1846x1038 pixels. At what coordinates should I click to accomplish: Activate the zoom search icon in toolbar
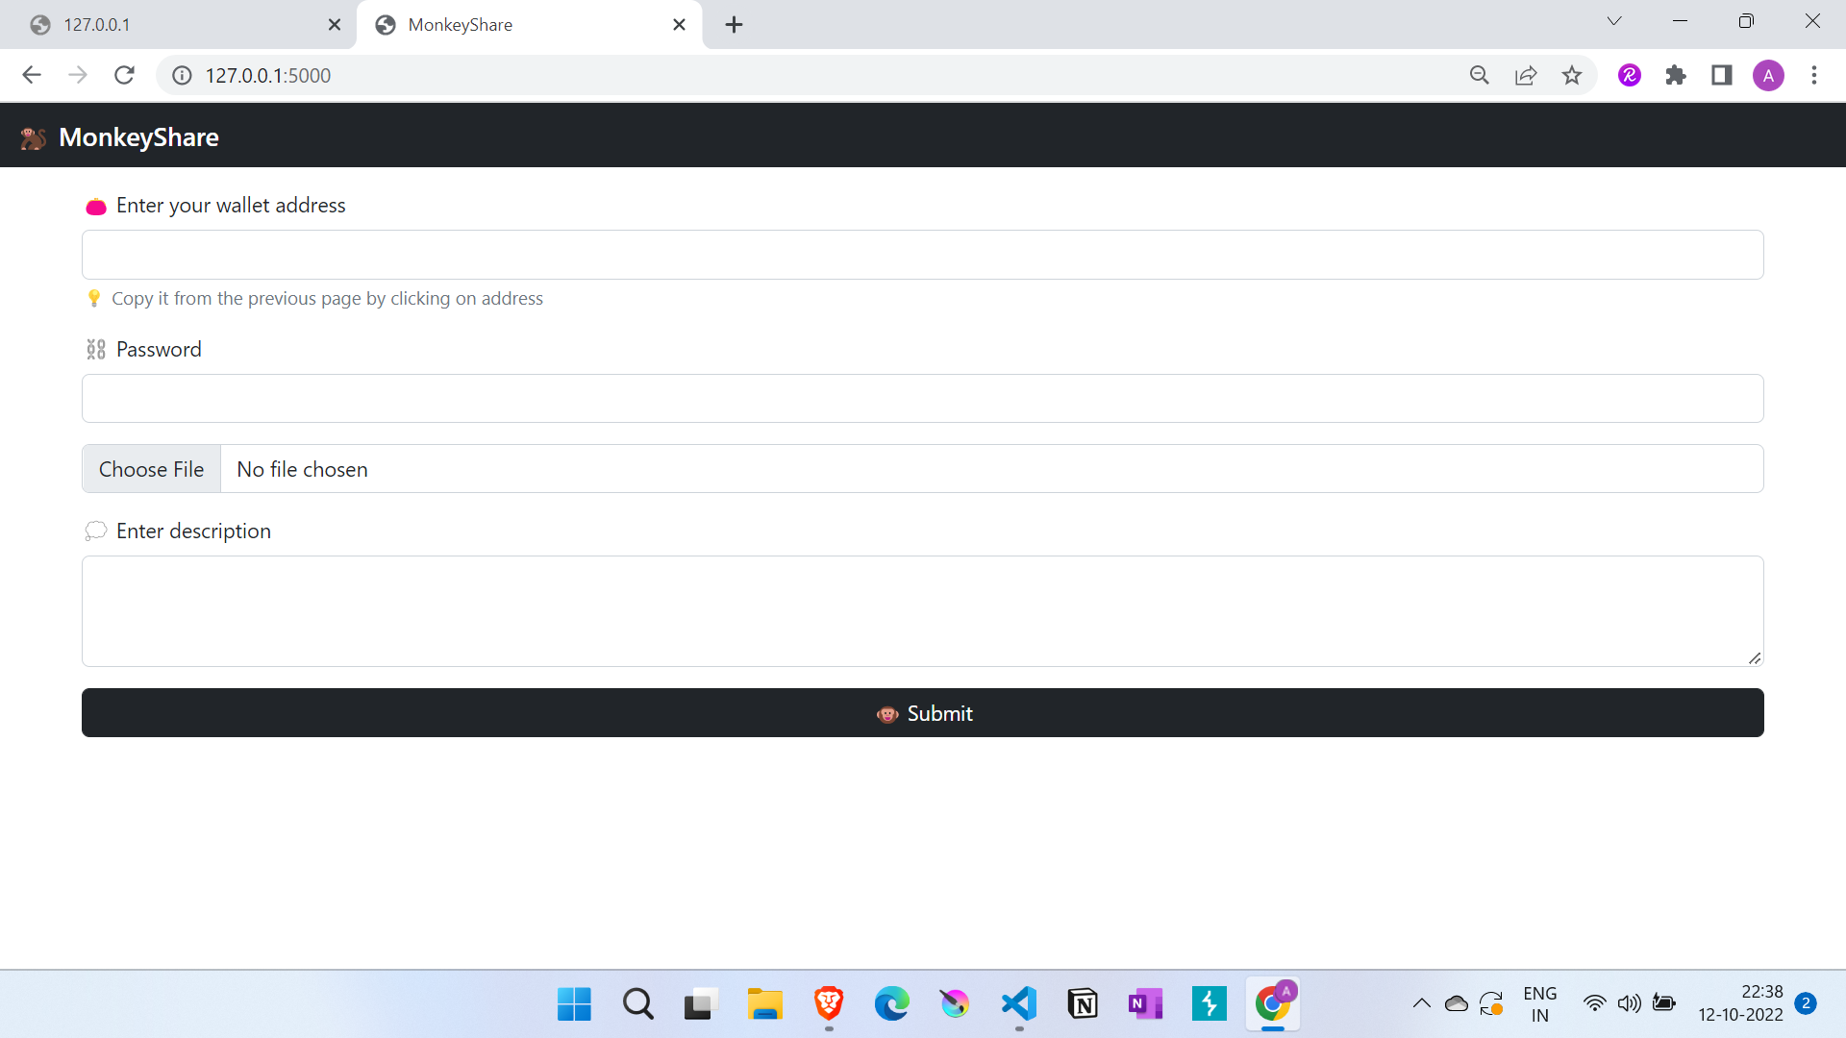(1480, 75)
